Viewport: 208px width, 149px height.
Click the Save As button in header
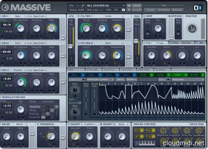(x=137, y=10)
